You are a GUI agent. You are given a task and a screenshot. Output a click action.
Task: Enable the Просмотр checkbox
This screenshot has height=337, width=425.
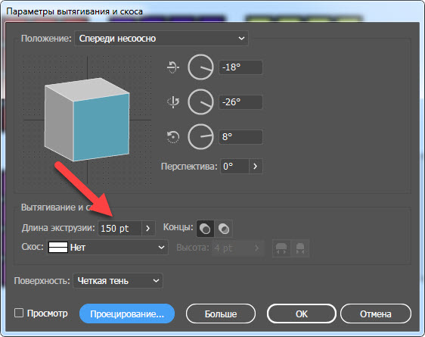19,313
